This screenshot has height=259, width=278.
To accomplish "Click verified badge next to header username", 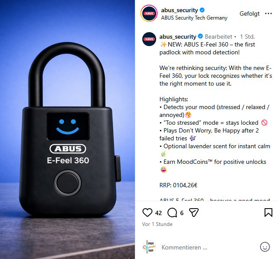I will pyautogui.click(x=202, y=10).
